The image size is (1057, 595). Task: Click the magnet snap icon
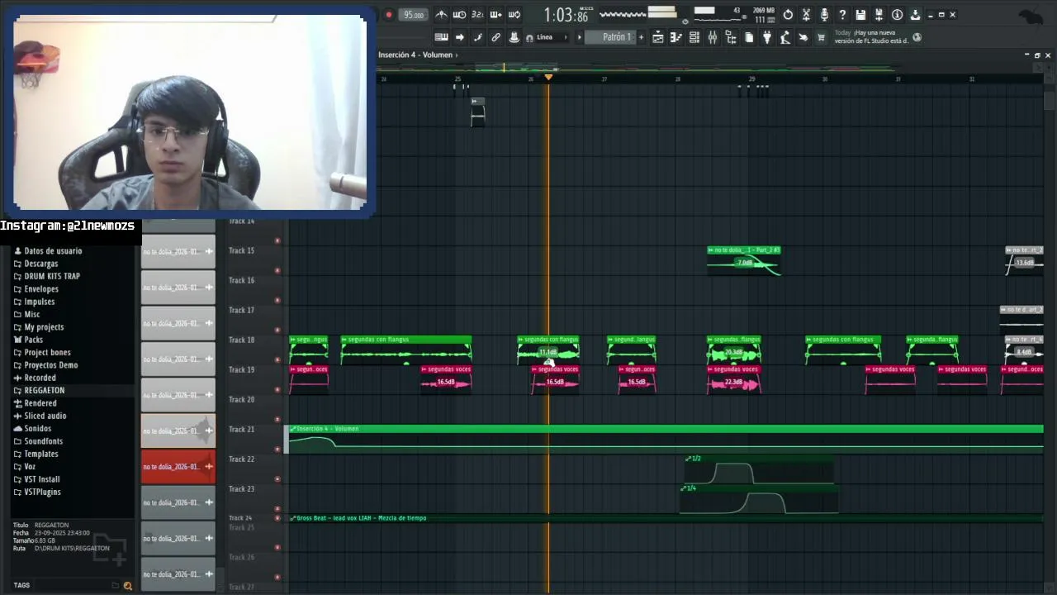[x=530, y=37]
